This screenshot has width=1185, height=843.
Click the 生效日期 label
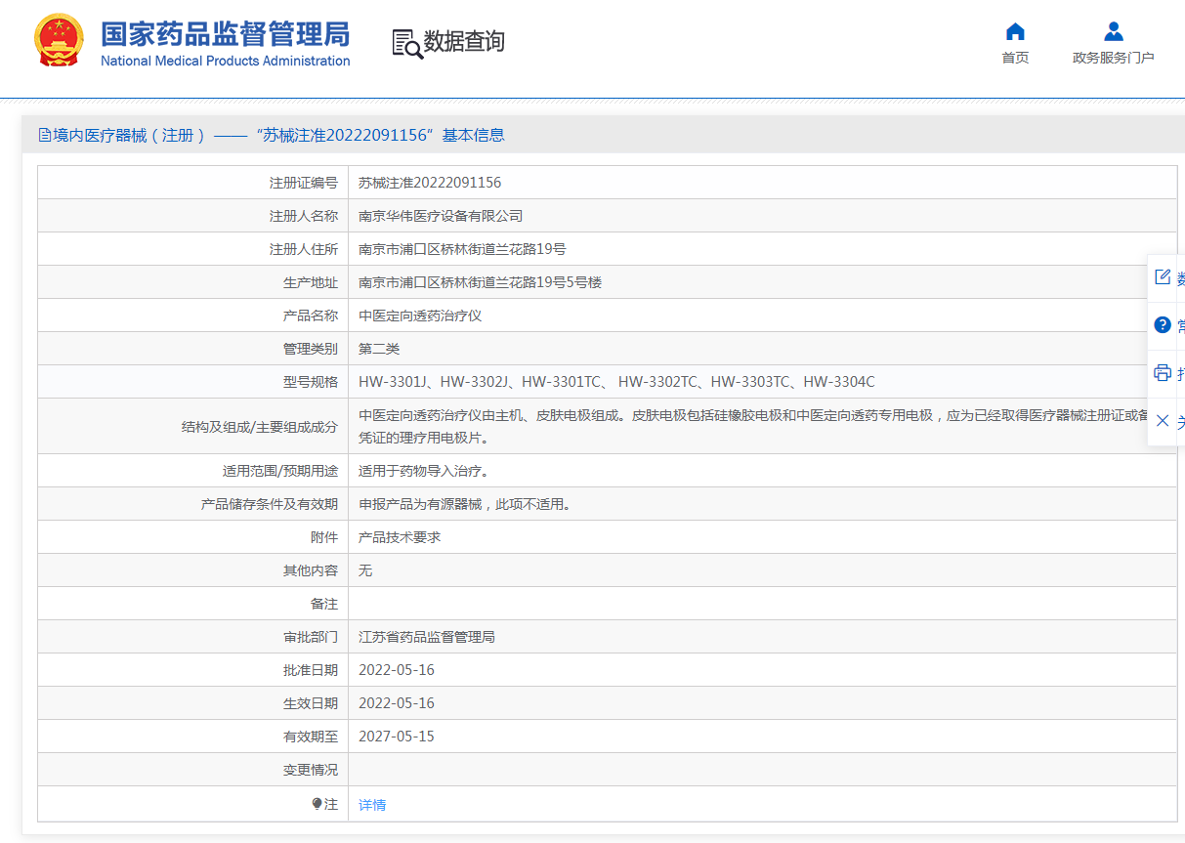click(311, 703)
